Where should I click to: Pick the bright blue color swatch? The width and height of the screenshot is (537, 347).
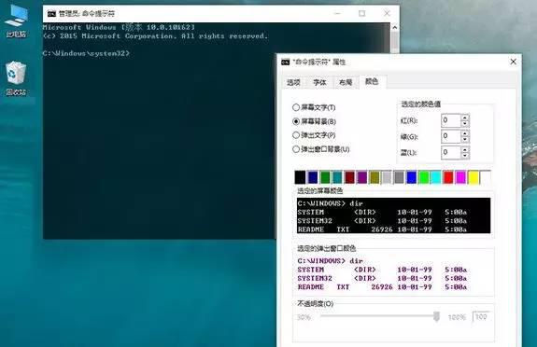coord(411,177)
